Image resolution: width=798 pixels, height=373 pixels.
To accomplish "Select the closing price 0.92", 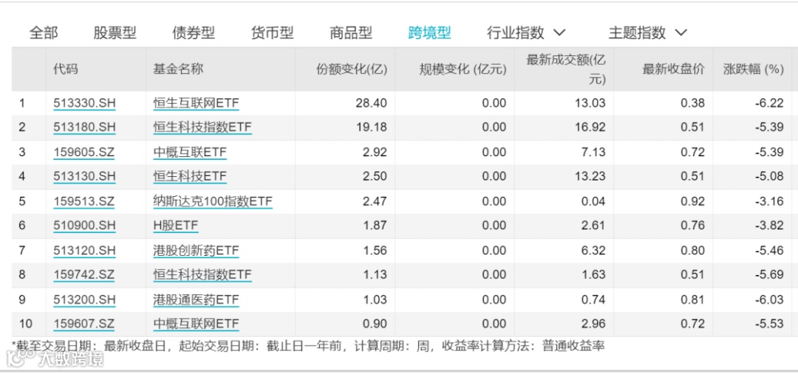I will coord(692,202).
